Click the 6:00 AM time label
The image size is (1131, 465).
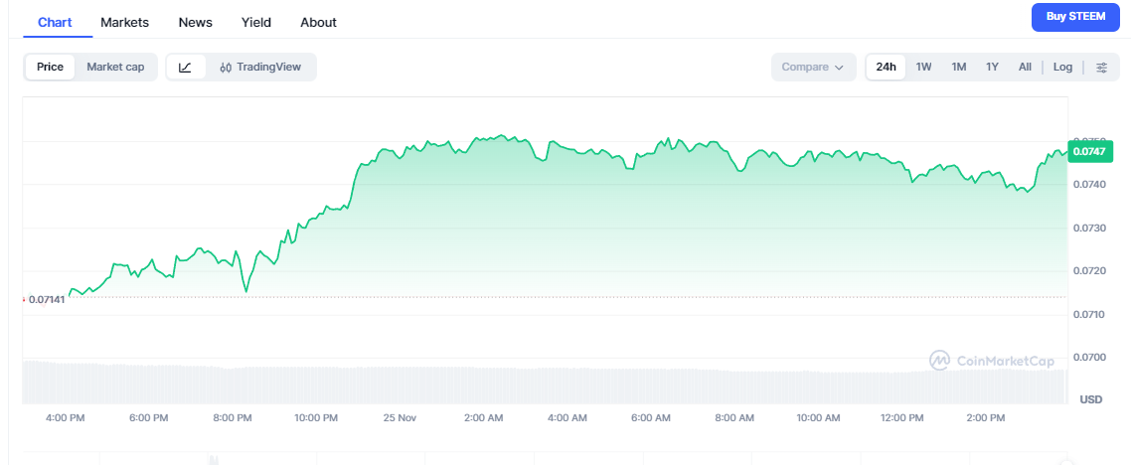click(x=651, y=417)
